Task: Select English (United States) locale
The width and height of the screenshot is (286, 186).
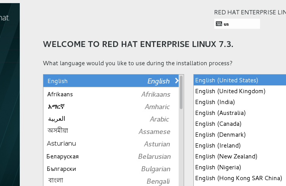Action: pos(239,80)
